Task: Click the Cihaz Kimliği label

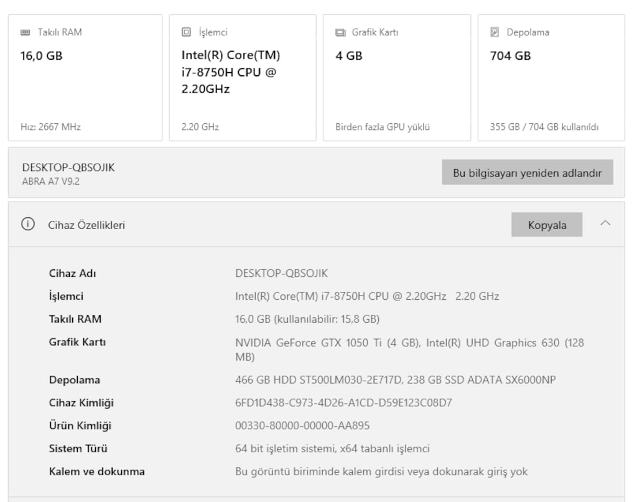Action: pyautogui.click(x=81, y=403)
